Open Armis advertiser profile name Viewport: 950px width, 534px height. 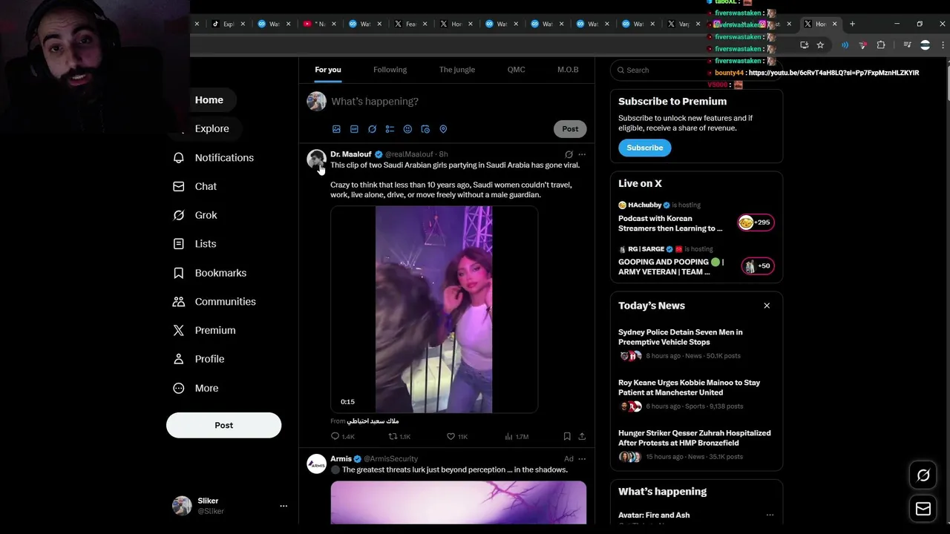point(341,459)
